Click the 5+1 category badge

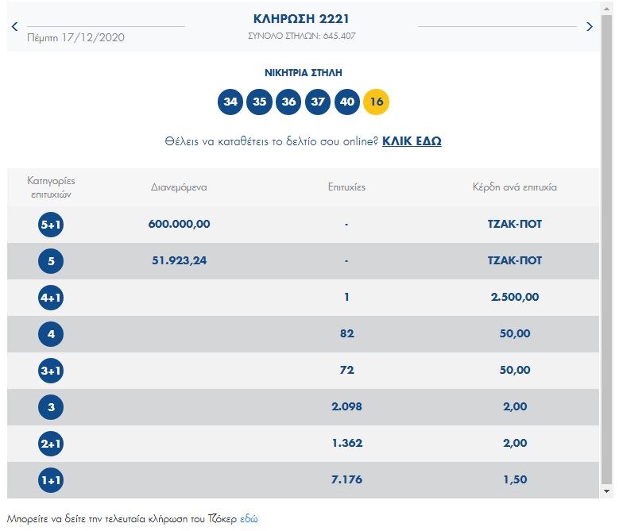[51, 225]
